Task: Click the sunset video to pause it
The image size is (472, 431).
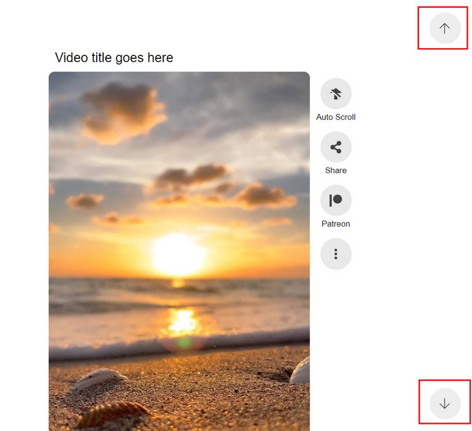Action: 179,251
